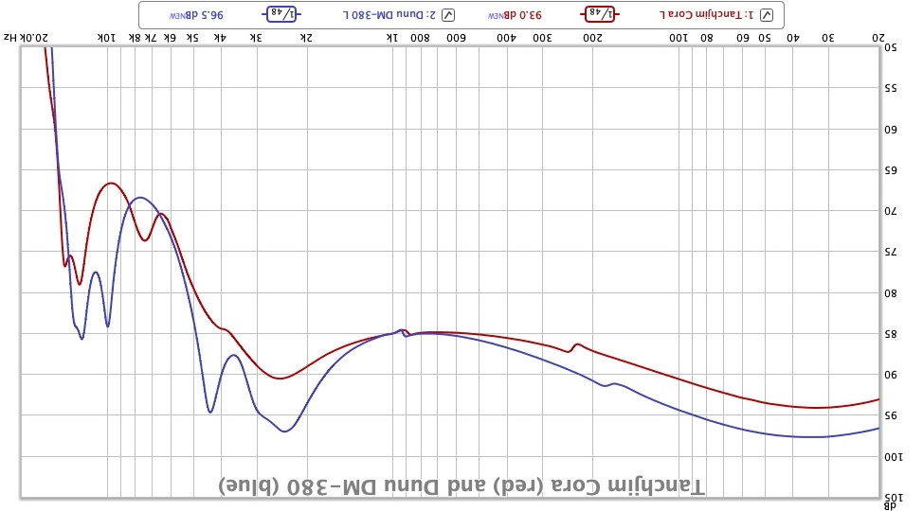923x511 pixels.
Task: Click the 200 frequency axis label
Action: (593, 38)
